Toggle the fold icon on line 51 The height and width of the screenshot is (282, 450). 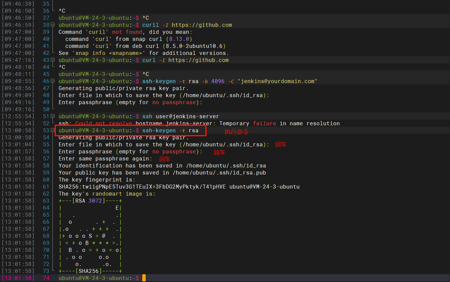pyautogui.click(x=53, y=116)
